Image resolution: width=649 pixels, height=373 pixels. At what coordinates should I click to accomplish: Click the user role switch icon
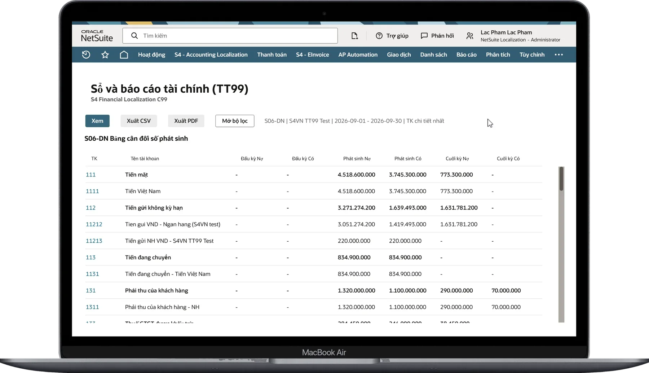[469, 36]
